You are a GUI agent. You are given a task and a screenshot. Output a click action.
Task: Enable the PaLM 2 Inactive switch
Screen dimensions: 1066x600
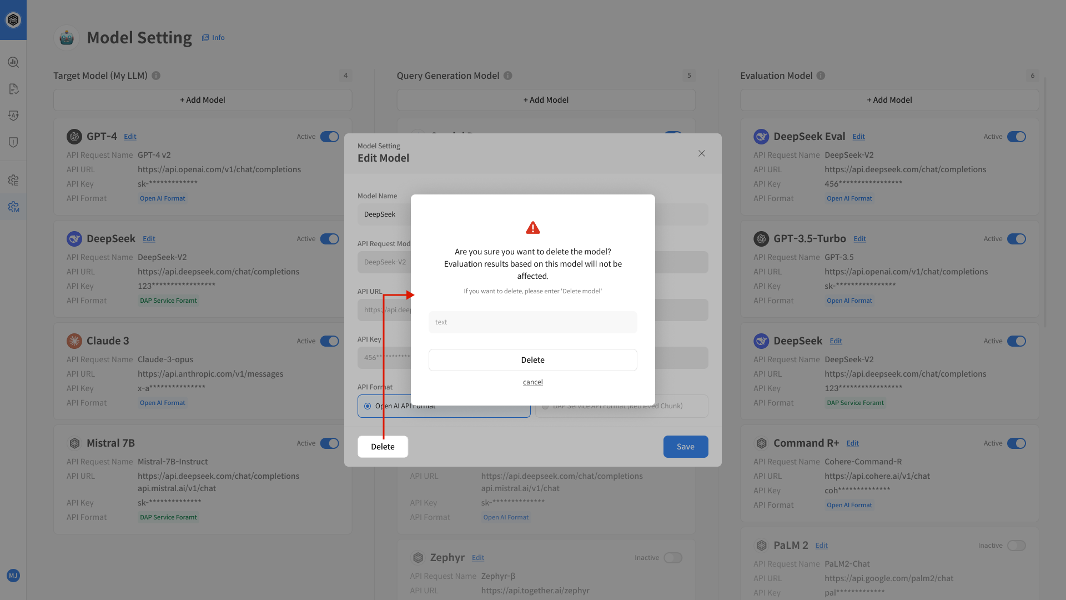tap(1017, 546)
